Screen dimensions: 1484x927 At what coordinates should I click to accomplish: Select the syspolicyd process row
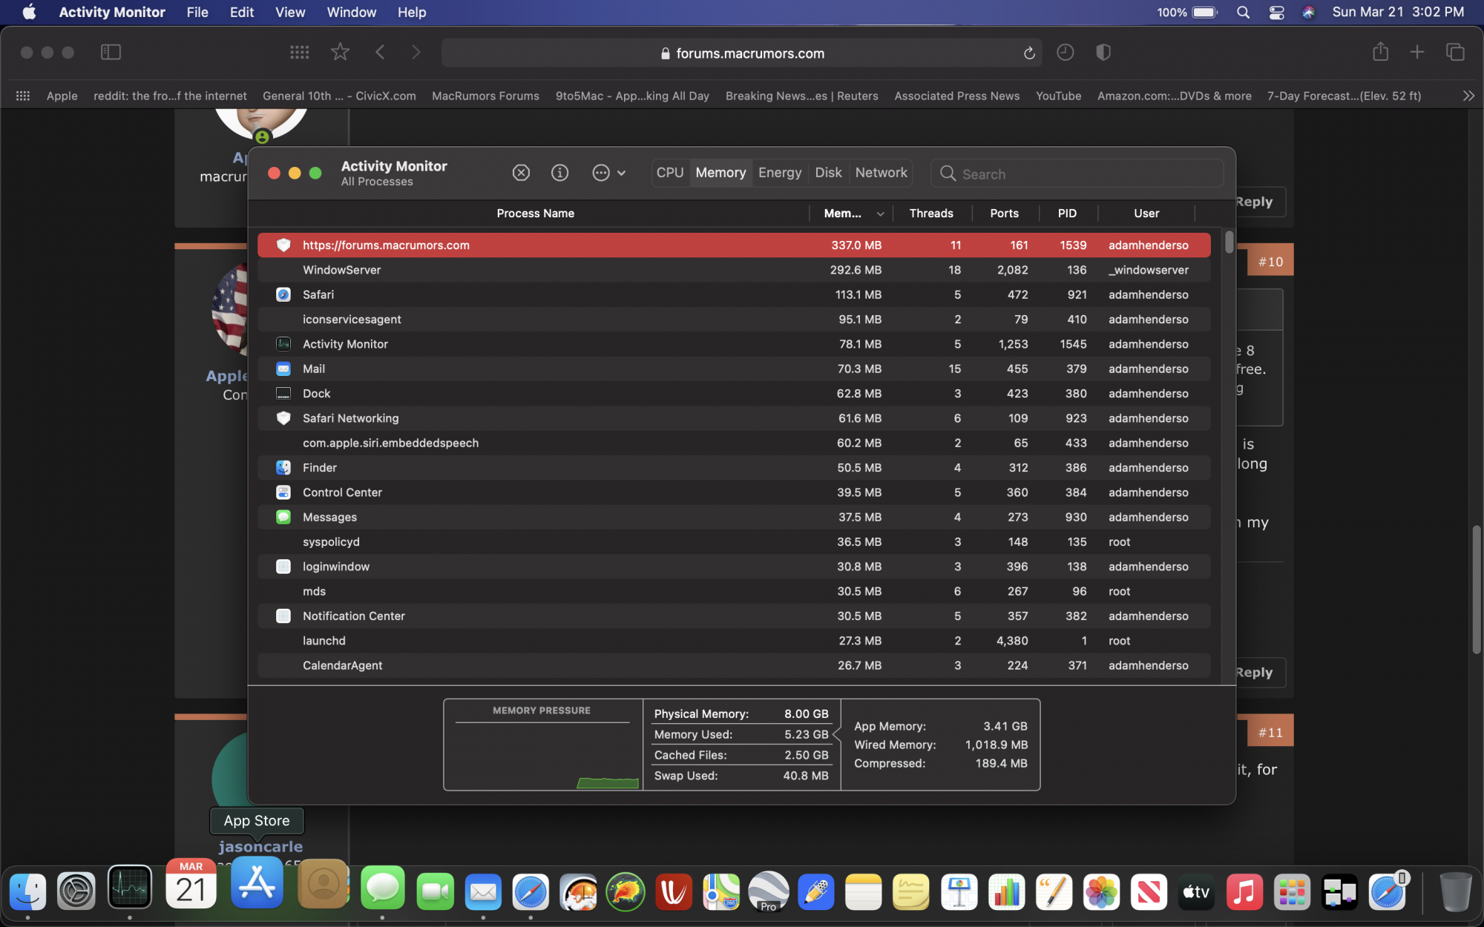tap(734, 542)
